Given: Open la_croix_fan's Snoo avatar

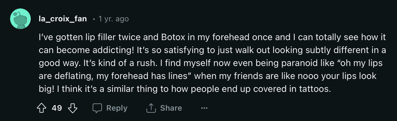Looking at the screenshot, I should [20, 19].
